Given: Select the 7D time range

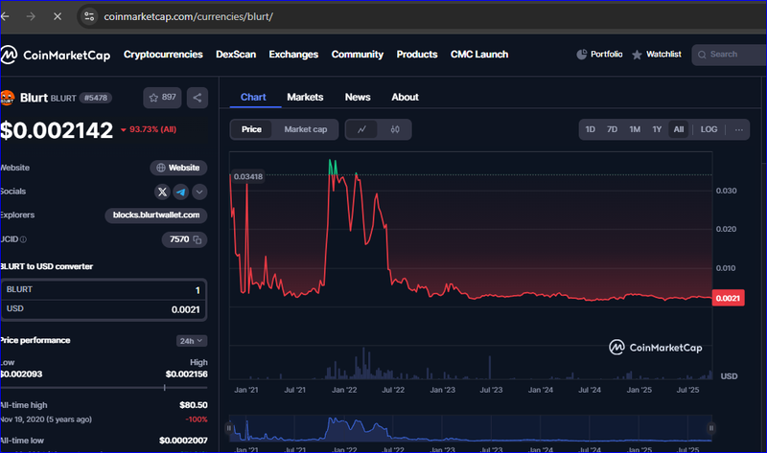Looking at the screenshot, I should coord(612,129).
